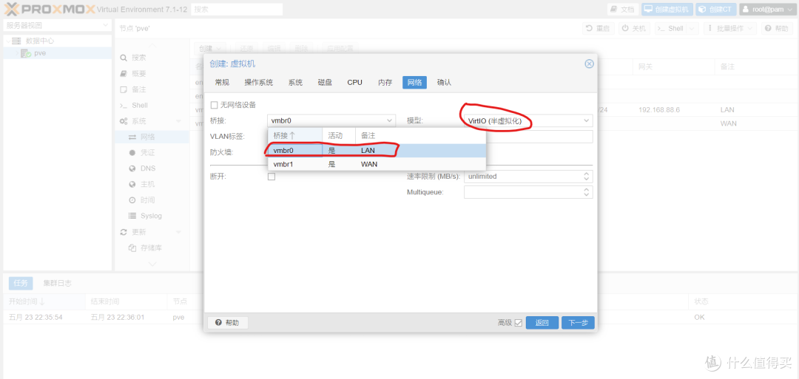Choose vmbr0 LAN from the bridge list
This screenshot has height=379, width=799.
[377, 150]
